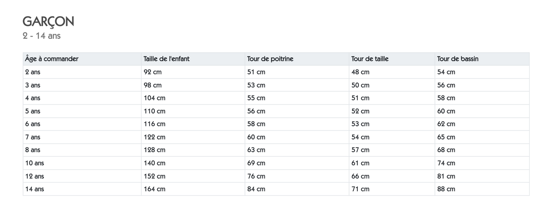Click the '14 ans' row label
547x209 pixels.
click(x=34, y=189)
